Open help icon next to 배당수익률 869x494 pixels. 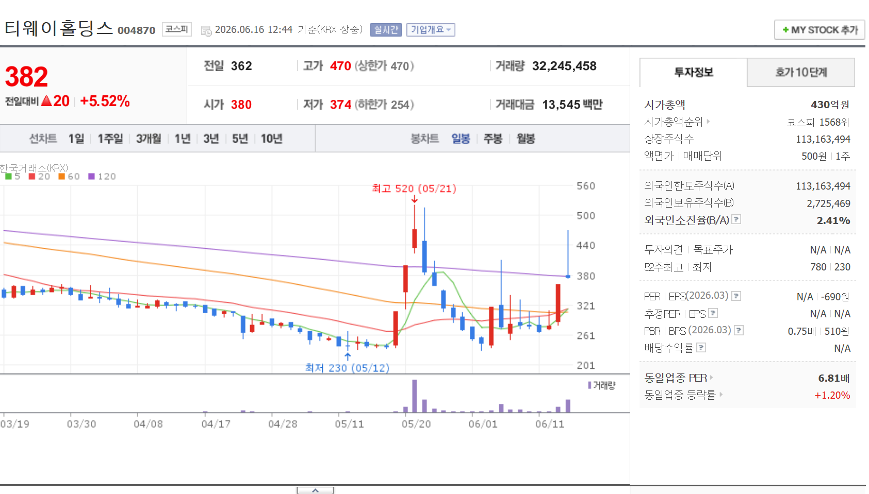tap(701, 348)
